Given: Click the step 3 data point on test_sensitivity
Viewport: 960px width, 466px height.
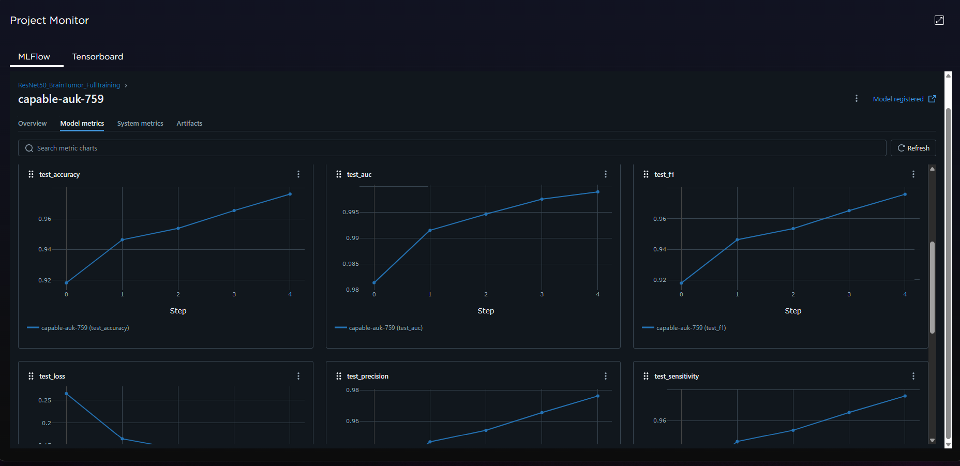Looking at the screenshot, I should pos(849,413).
